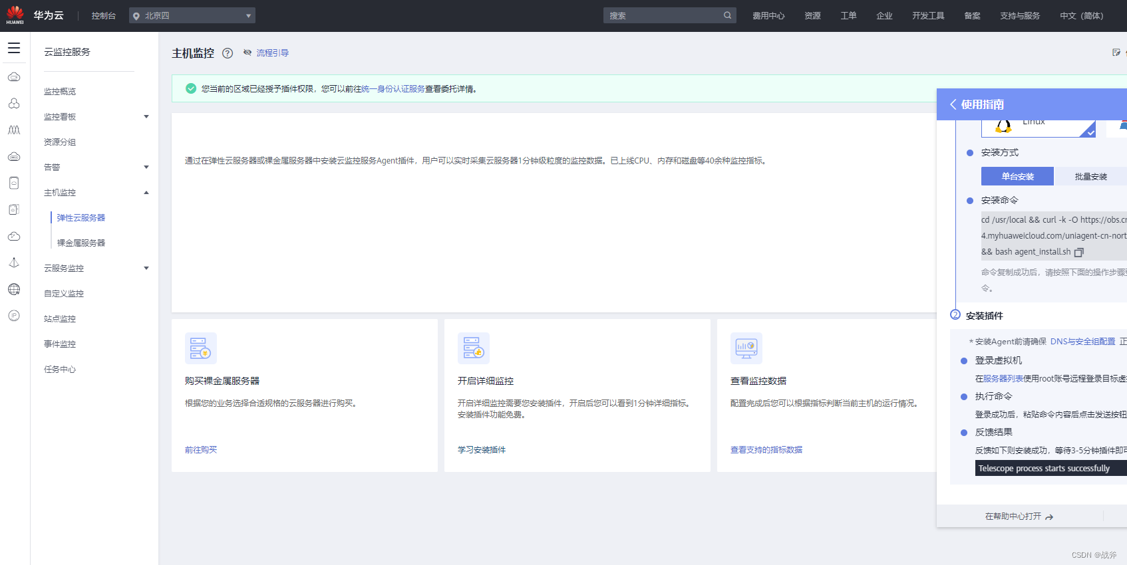
Task: Click the 查看监控数据 card icon
Action: pyautogui.click(x=746, y=348)
